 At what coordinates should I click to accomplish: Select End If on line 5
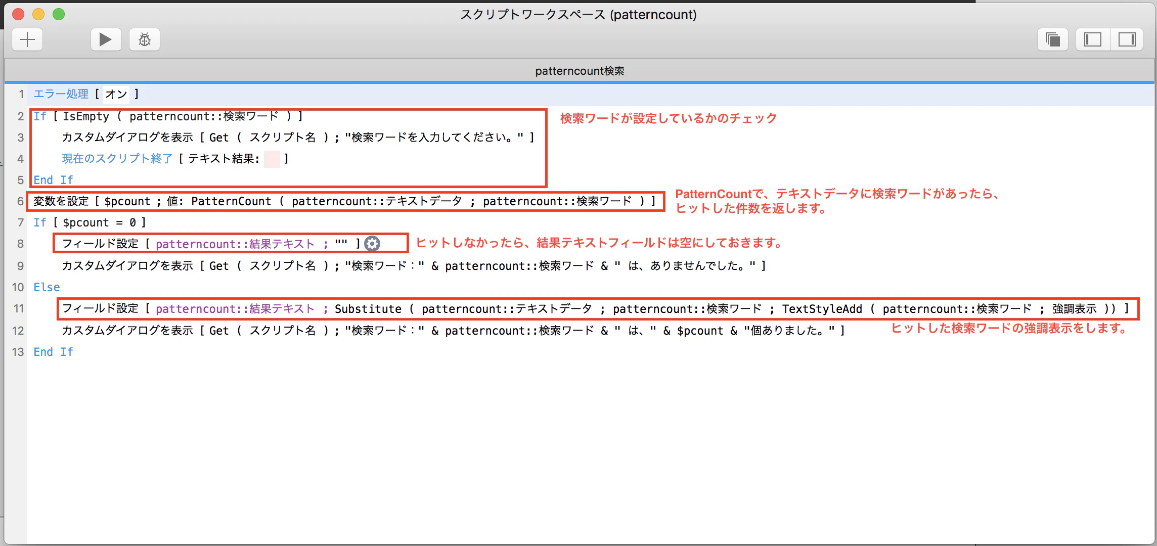(53, 180)
